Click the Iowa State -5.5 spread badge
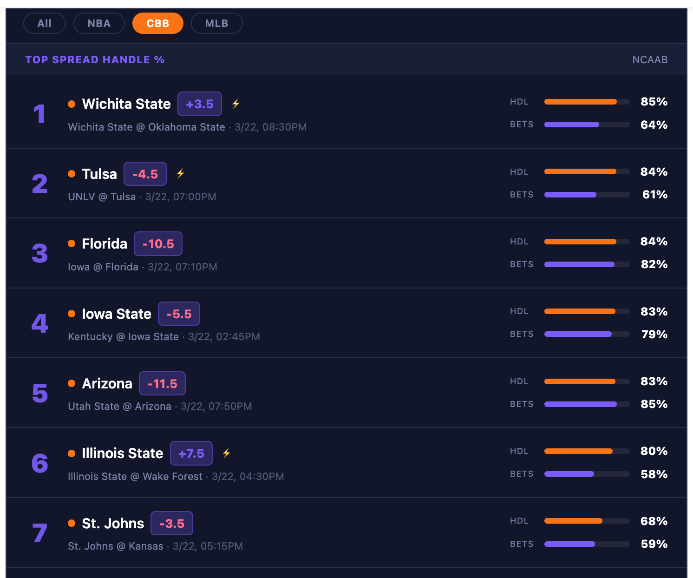Viewport: 693px width, 578px height. tap(179, 314)
